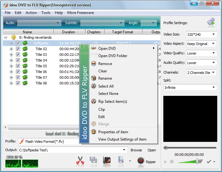Open the File menu
Screen dimensions: 222x172
point(8,13)
